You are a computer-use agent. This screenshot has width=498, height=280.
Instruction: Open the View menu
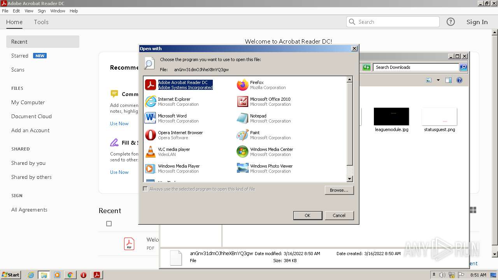tap(29, 11)
